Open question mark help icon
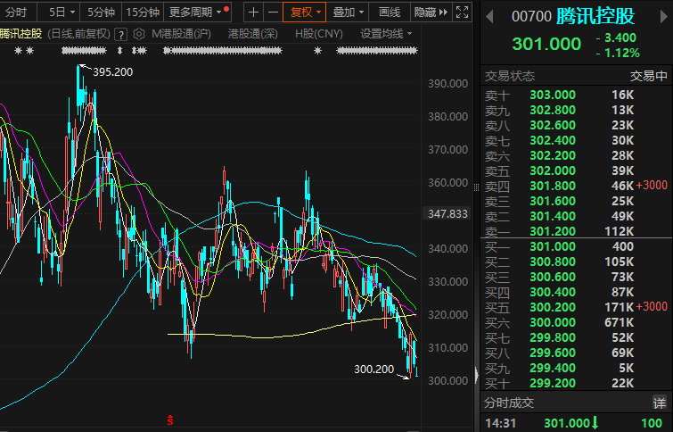 click(121, 35)
